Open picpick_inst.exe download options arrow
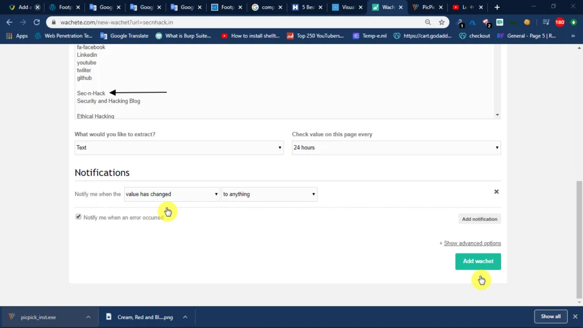The image size is (583, 328). click(88, 317)
